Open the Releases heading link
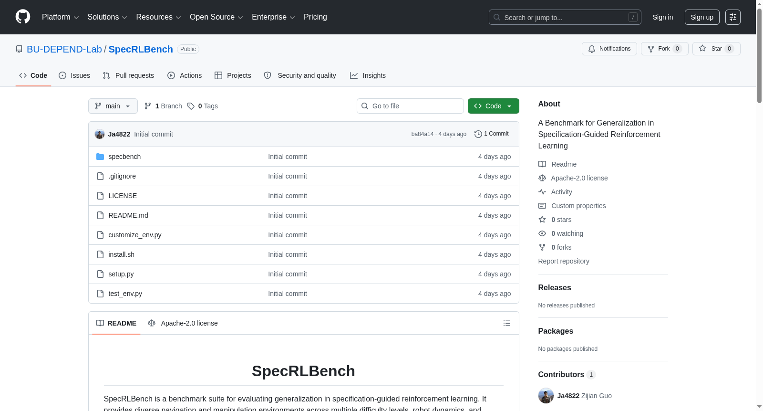 555,287
